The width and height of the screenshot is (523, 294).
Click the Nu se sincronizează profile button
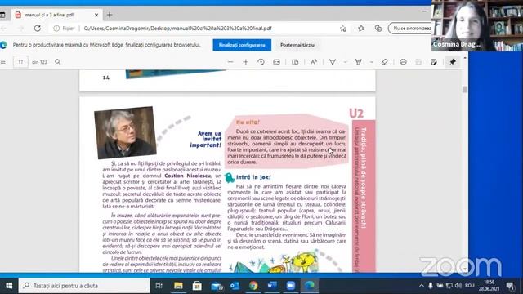(x=410, y=29)
